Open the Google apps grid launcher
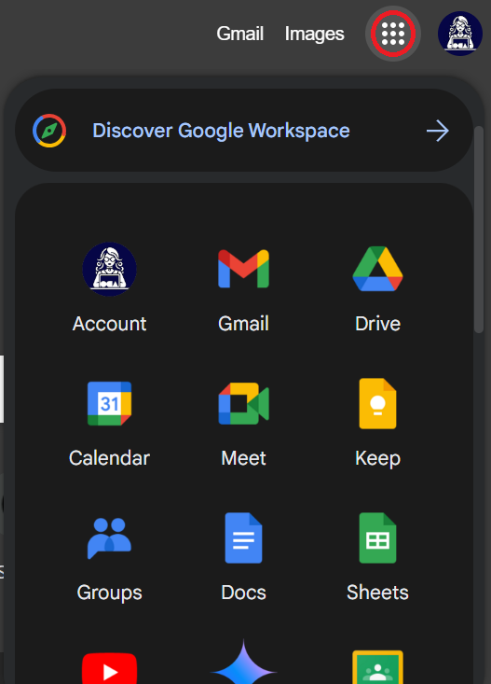 pyautogui.click(x=392, y=34)
